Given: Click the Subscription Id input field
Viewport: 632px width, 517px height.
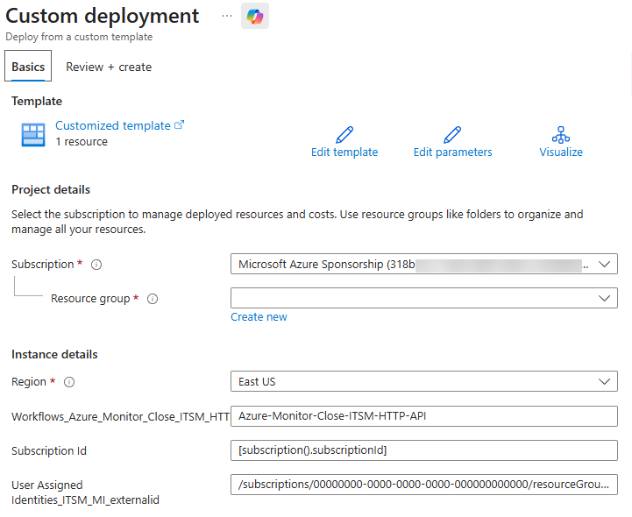Looking at the screenshot, I should click(x=424, y=450).
